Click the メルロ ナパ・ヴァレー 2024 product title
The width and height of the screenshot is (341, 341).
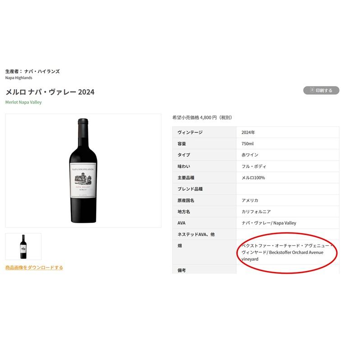(x=50, y=92)
